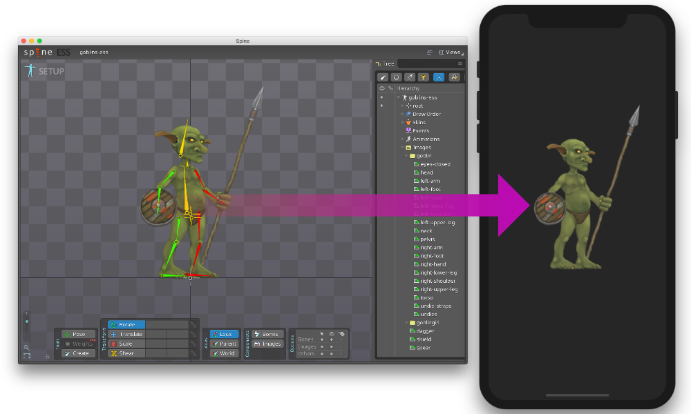Image resolution: width=691 pixels, height=414 pixels.
Task: Select the Pose tool
Action: click(x=79, y=335)
